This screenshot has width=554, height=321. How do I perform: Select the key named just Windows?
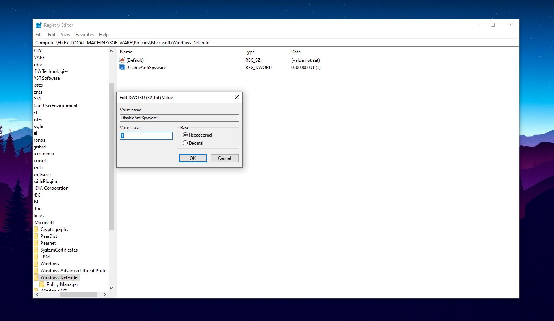coord(50,264)
